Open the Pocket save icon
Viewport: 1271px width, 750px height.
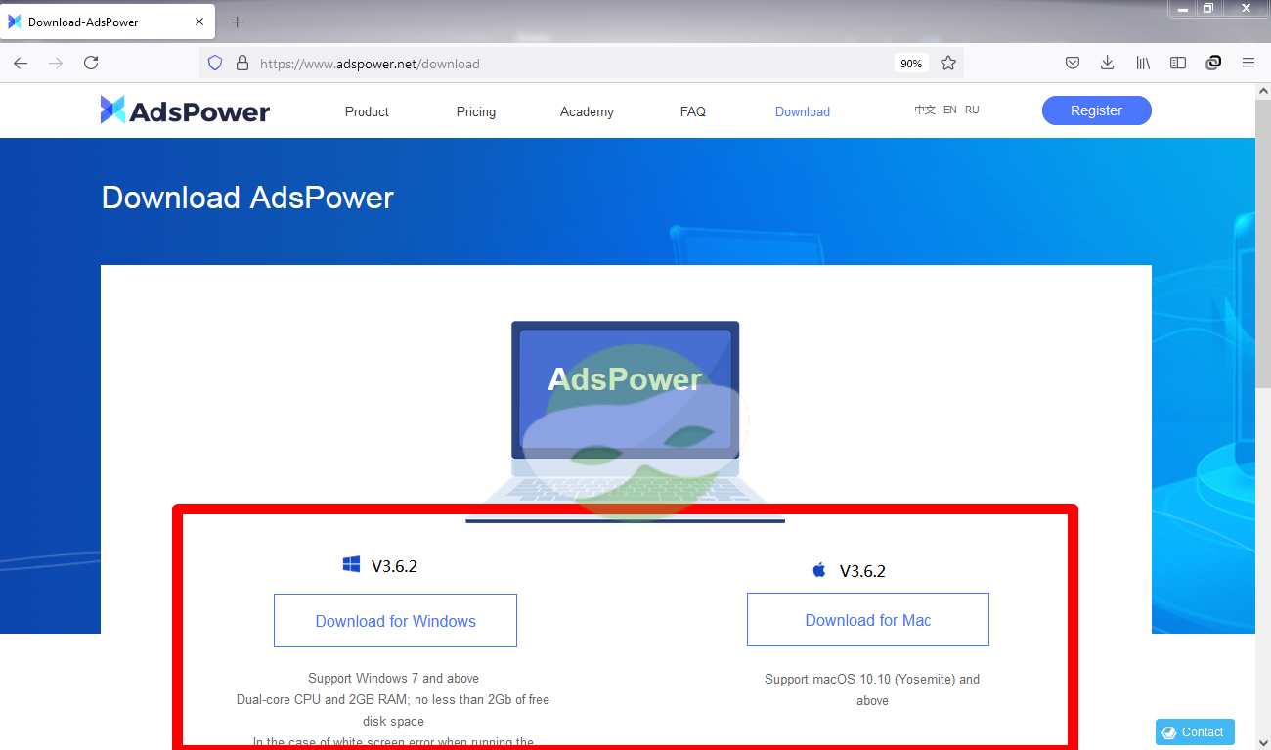coord(1073,63)
